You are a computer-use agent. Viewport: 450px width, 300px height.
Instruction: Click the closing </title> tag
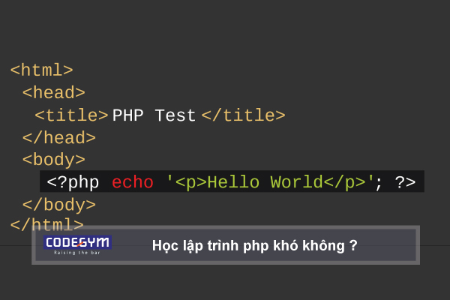(x=243, y=115)
